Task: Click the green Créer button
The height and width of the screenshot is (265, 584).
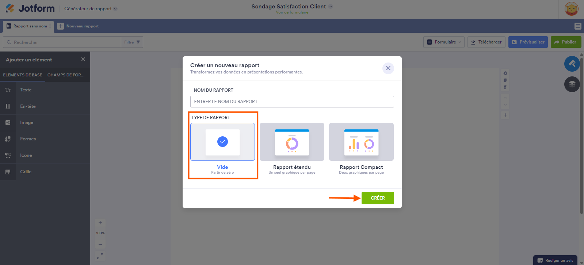Action: coord(378,198)
